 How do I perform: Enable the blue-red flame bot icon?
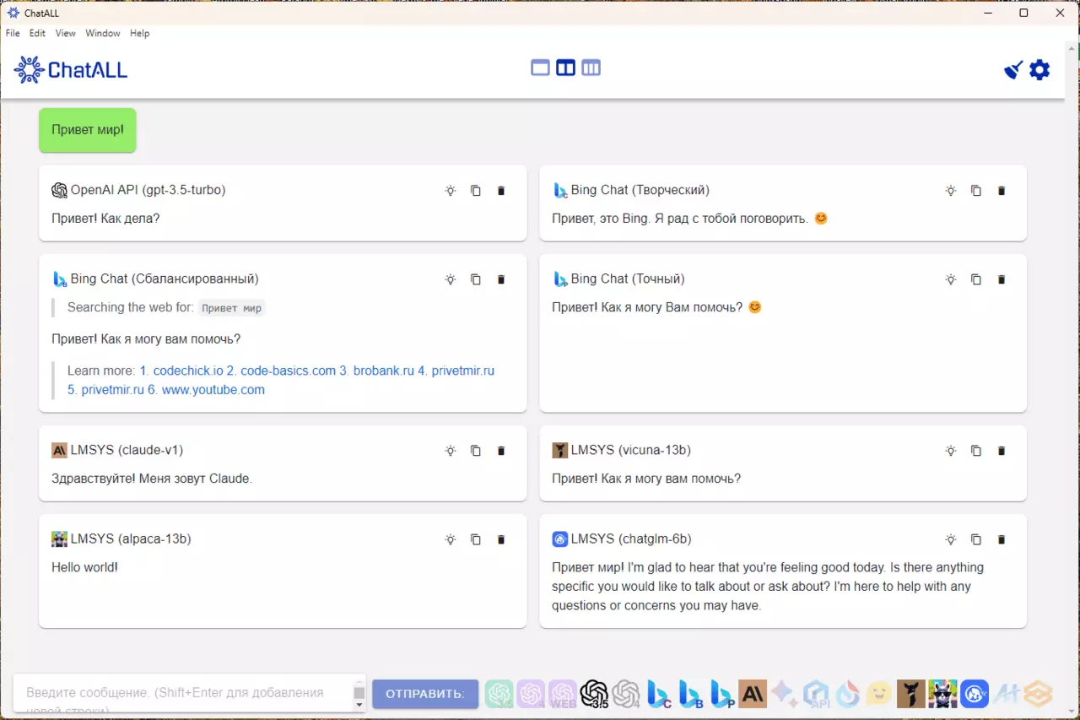pos(848,694)
